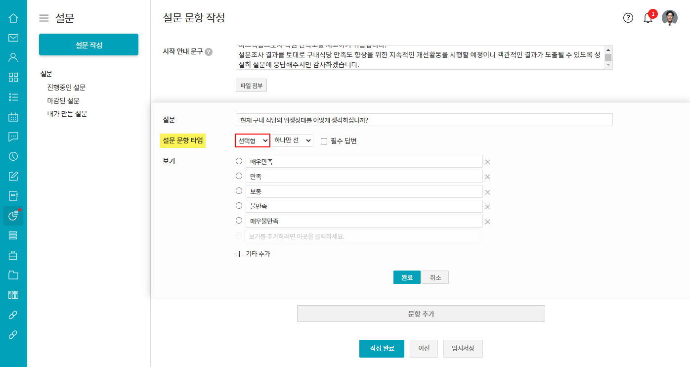Select the 매우불만족 radio button
The image size is (690, 367).
coord(239,221)
